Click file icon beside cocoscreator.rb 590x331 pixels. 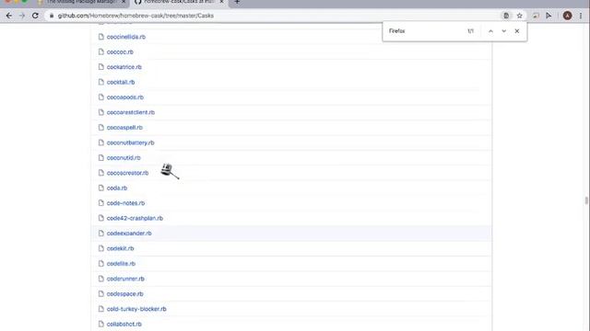coord(100,173)
